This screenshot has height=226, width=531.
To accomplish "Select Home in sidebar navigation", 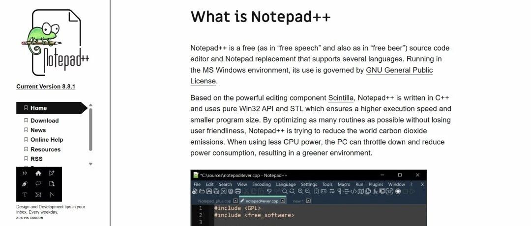I will pos(52,108).
